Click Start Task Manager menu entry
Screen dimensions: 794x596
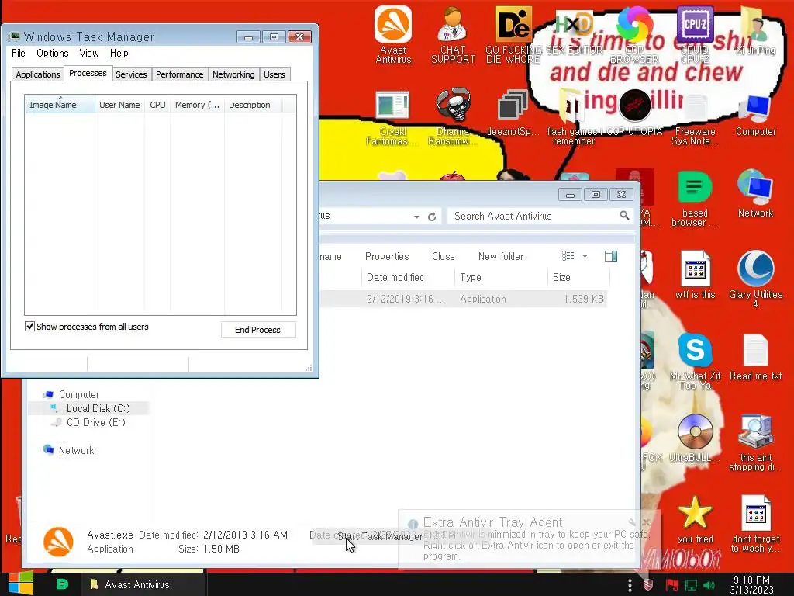click(x=380, y=536)
